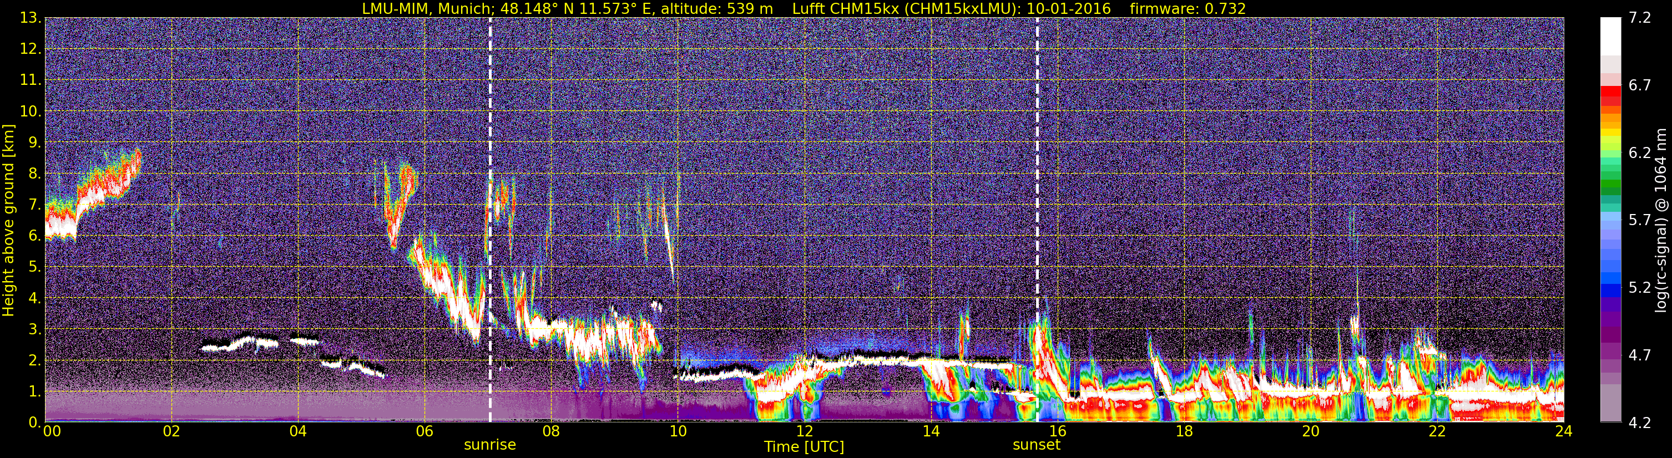
Task: Click the y-axis tick label '5.'
Action: coord(34,267)
